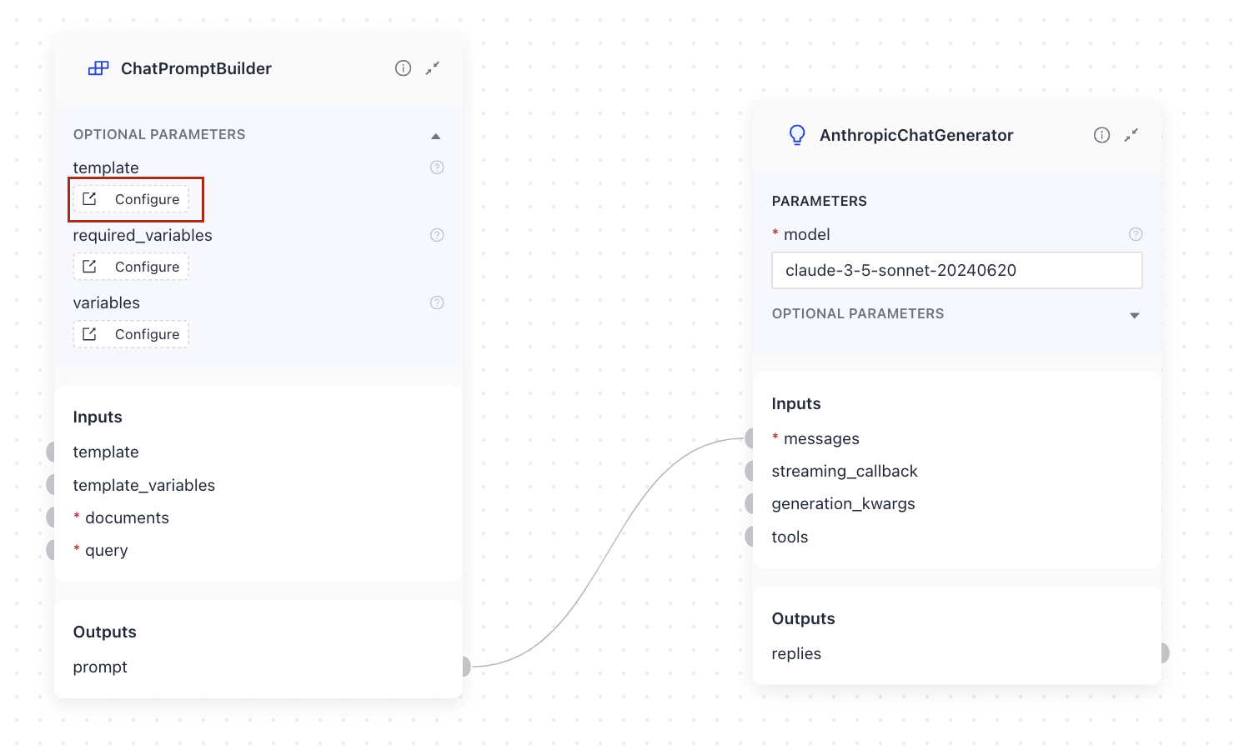Expand the ChatPromptBuilder node to fullscreen
The height and width of the screenshot is (750, 1244).
point(433,68)
